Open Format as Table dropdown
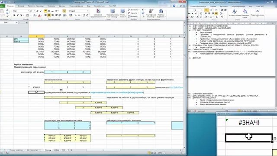Image resolution: width=277 pixels, height=156 pixels. (x=113, y=13)
